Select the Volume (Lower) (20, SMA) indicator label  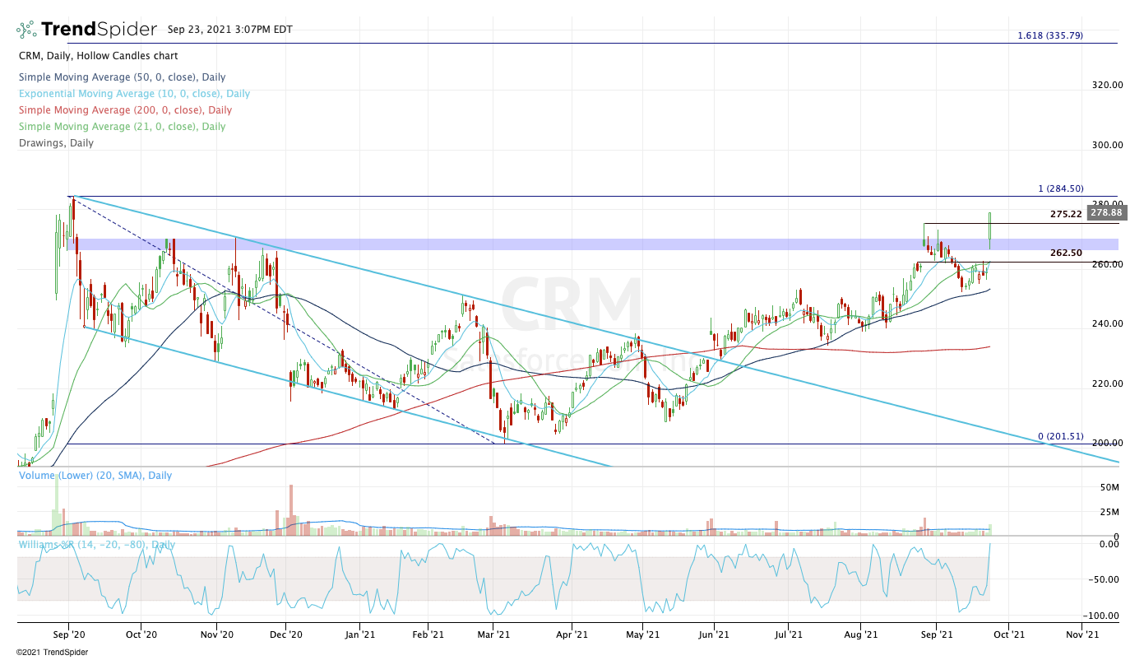(95, 476)
